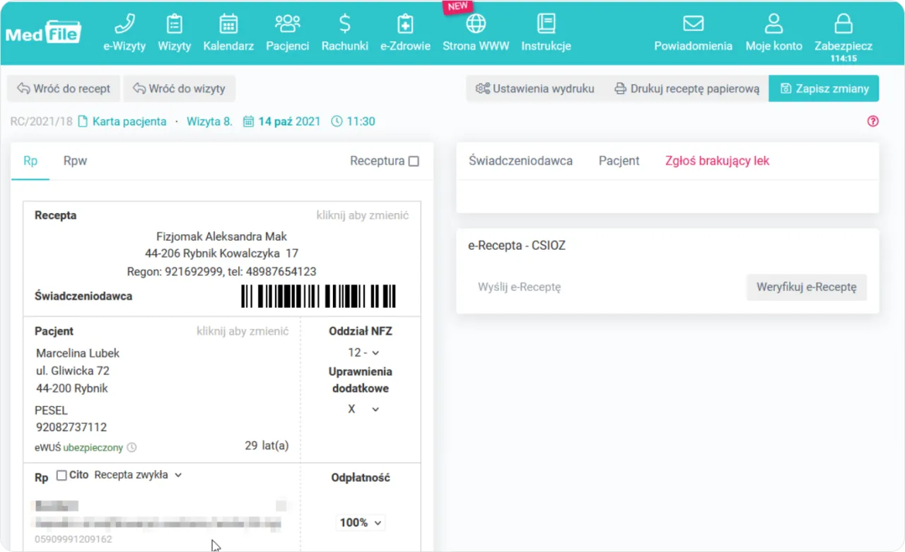This screenshot has width=905, height=552.
Task: Open Rachunki dollar icon
Action: 345,24
